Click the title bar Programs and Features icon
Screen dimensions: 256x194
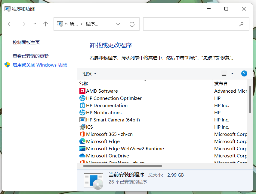8,9
